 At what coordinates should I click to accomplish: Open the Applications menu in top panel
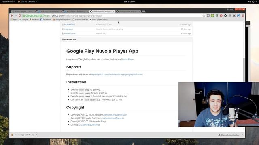pyautogui.click(x=8, y=2)
